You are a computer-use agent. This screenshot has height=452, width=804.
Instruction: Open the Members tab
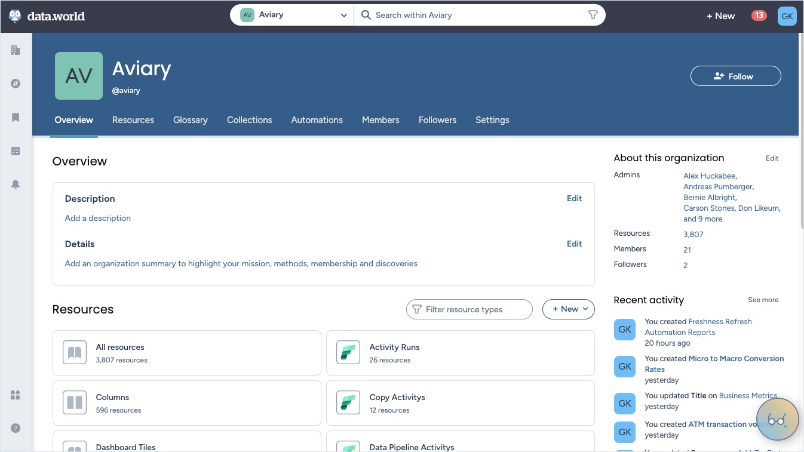tap(380, 120)
